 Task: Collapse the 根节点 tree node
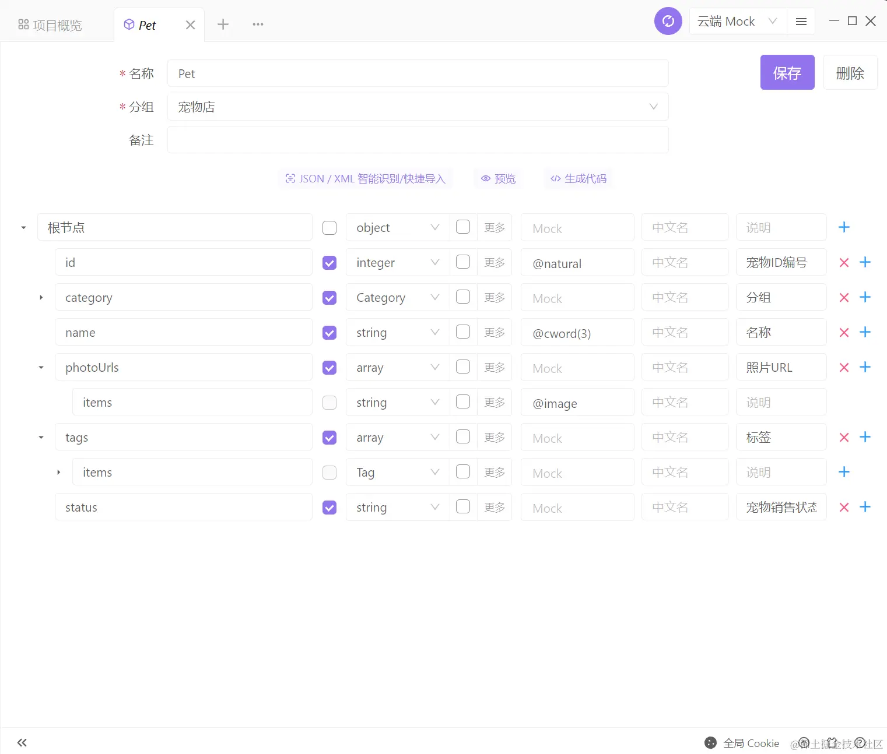[23, 228]
